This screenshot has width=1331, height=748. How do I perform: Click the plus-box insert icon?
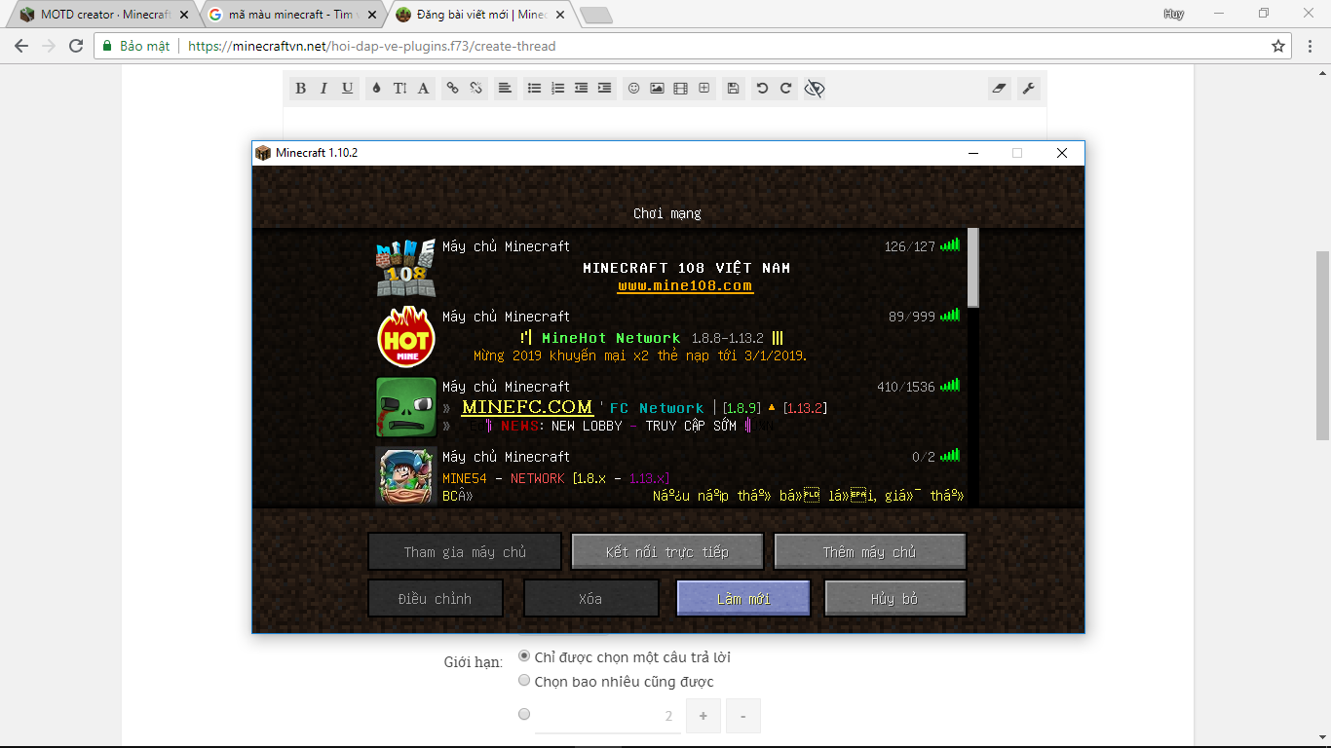(x=704, y=89)
